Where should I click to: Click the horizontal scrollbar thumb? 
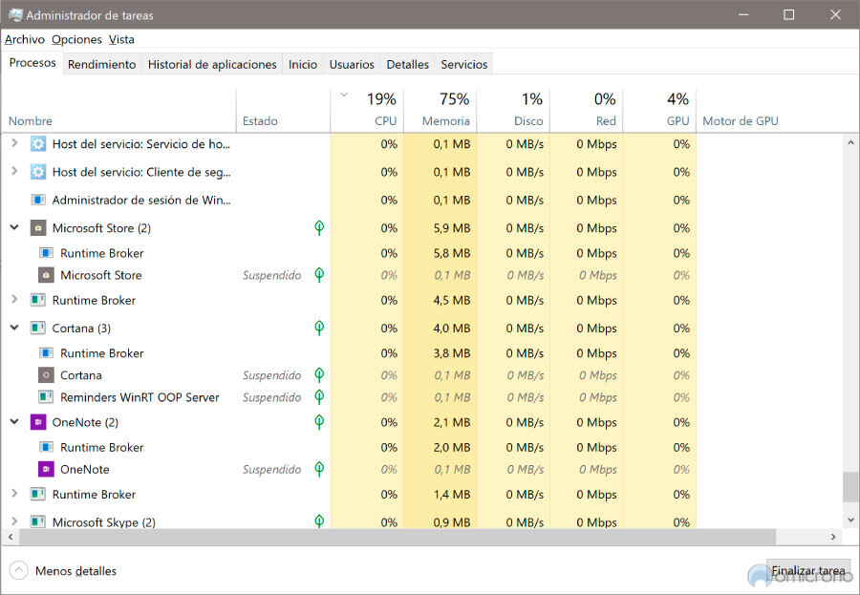[398, 537]
